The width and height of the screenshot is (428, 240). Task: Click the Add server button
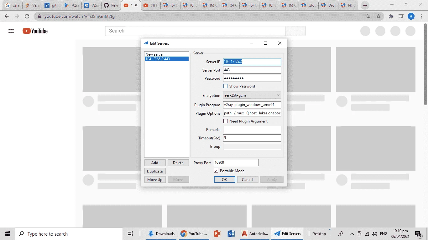pos(155,163)
